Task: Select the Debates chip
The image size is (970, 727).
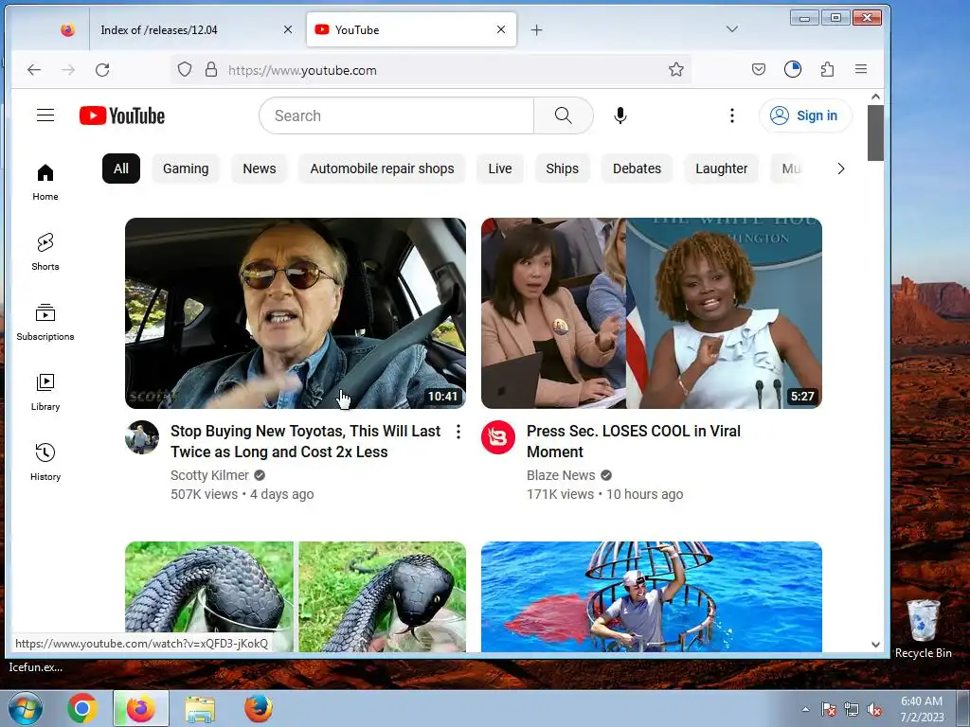Action: [x=638, y=168]
